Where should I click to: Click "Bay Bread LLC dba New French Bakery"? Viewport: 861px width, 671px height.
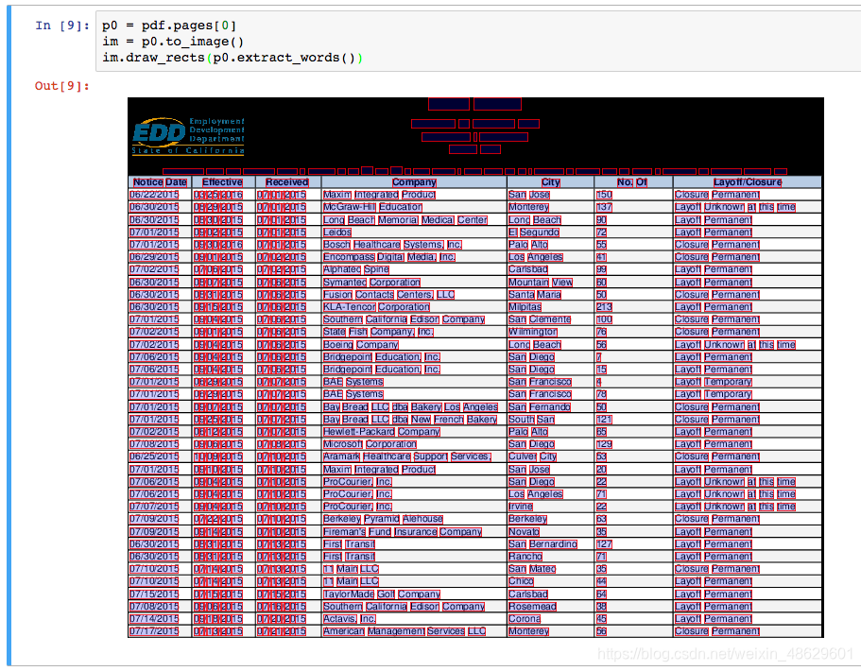tap(410, 420)
